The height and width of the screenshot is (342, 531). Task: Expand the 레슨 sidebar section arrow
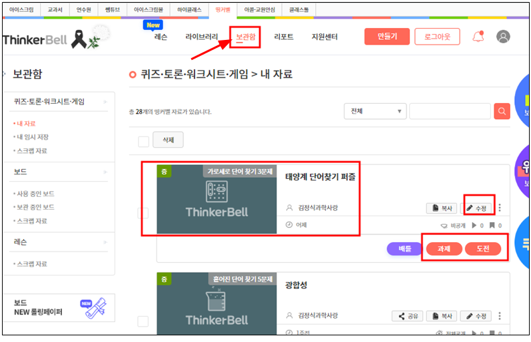click(105, 242)
